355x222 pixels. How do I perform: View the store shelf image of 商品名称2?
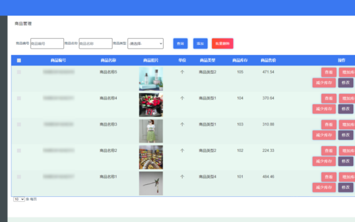(x=151, y=157)
